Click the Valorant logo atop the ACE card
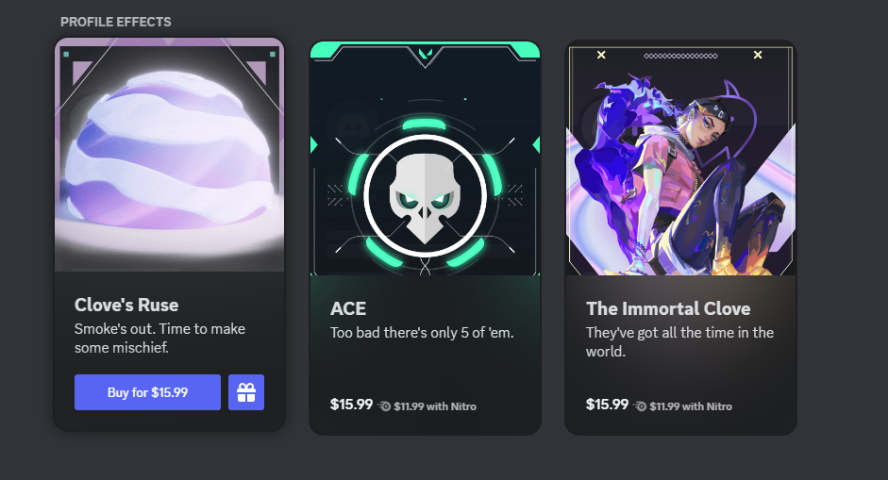Screen dimensions: 888x480 [x=426, y=54]
